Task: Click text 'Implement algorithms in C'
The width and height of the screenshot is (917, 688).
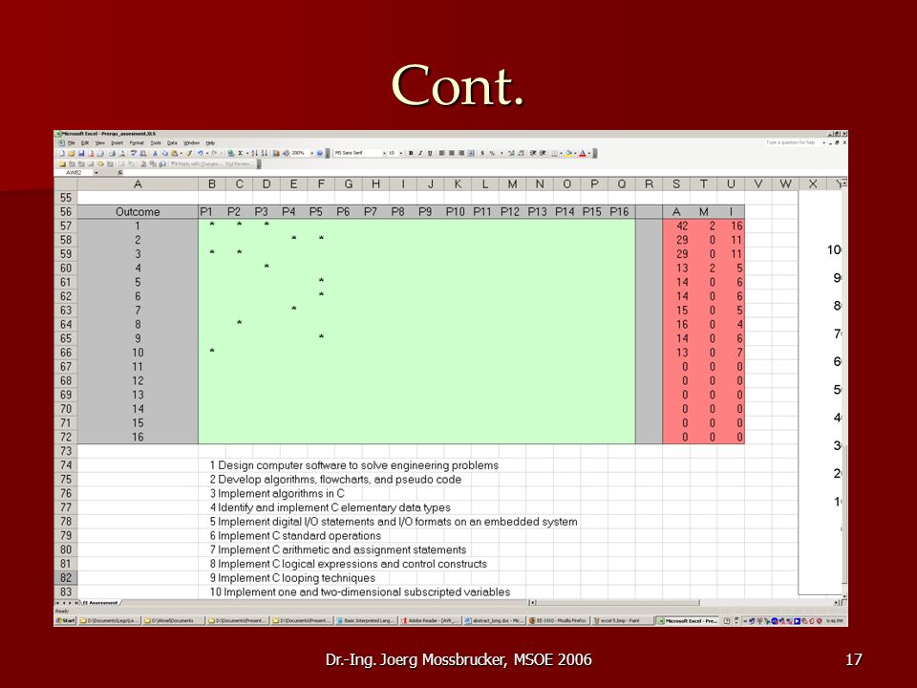Action: [281, 494]
